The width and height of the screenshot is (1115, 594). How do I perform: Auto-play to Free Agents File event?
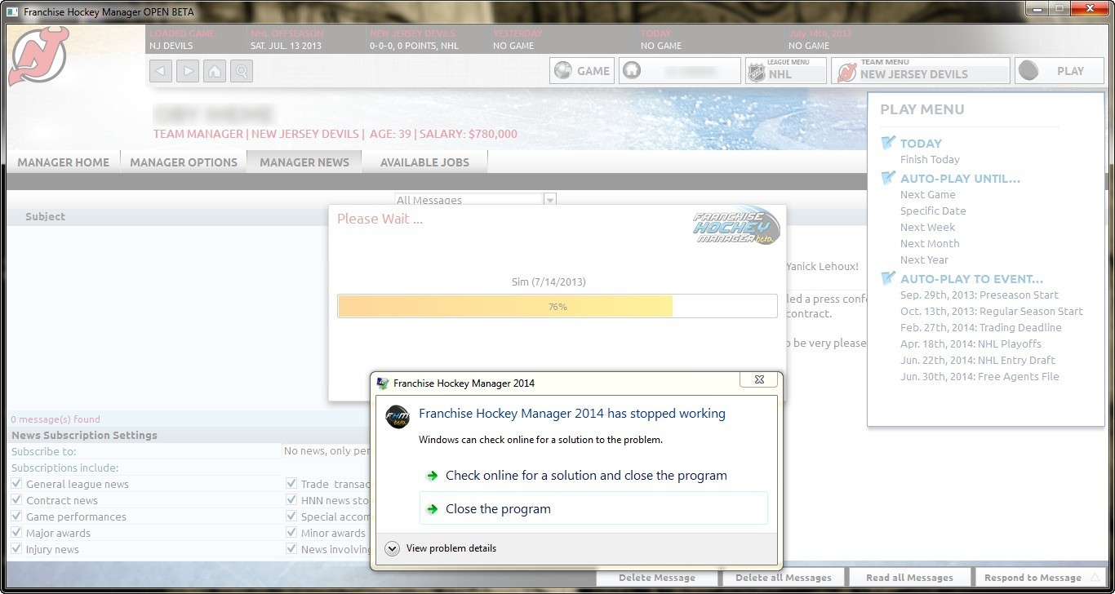coord(980,376)
